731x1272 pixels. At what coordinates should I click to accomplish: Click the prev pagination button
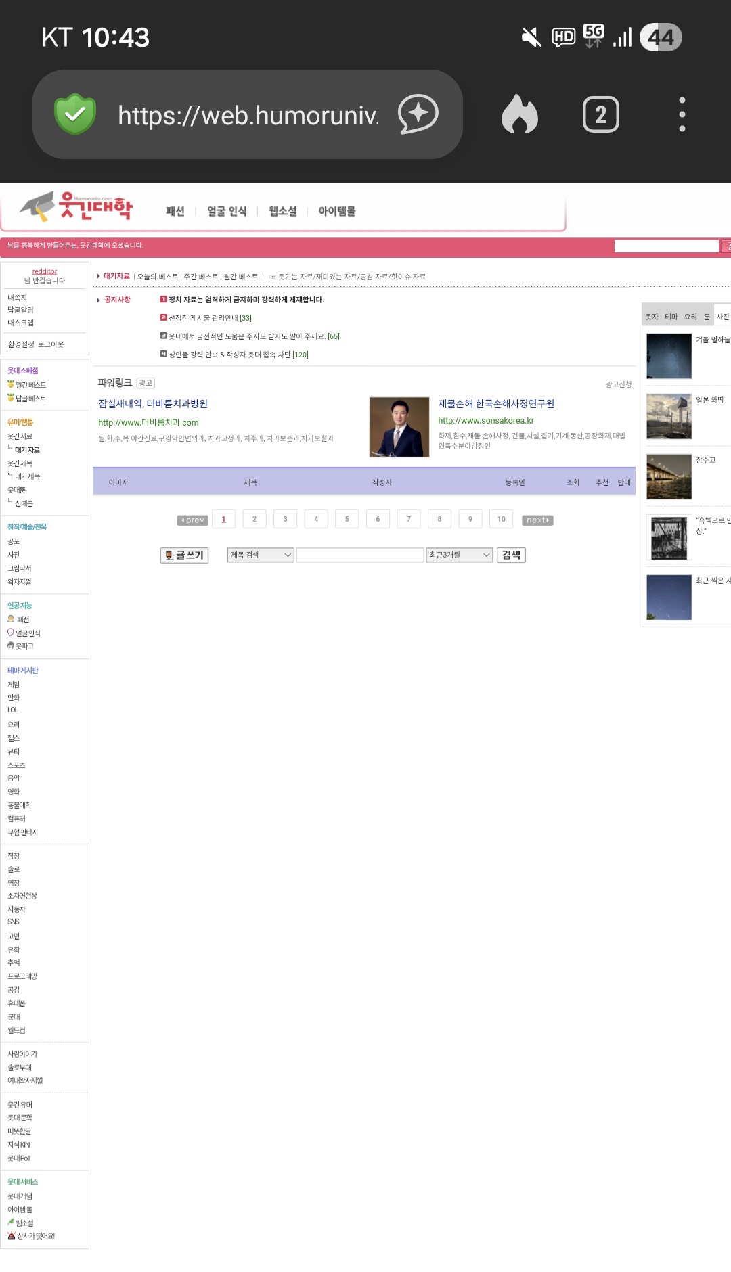point(192,520)
